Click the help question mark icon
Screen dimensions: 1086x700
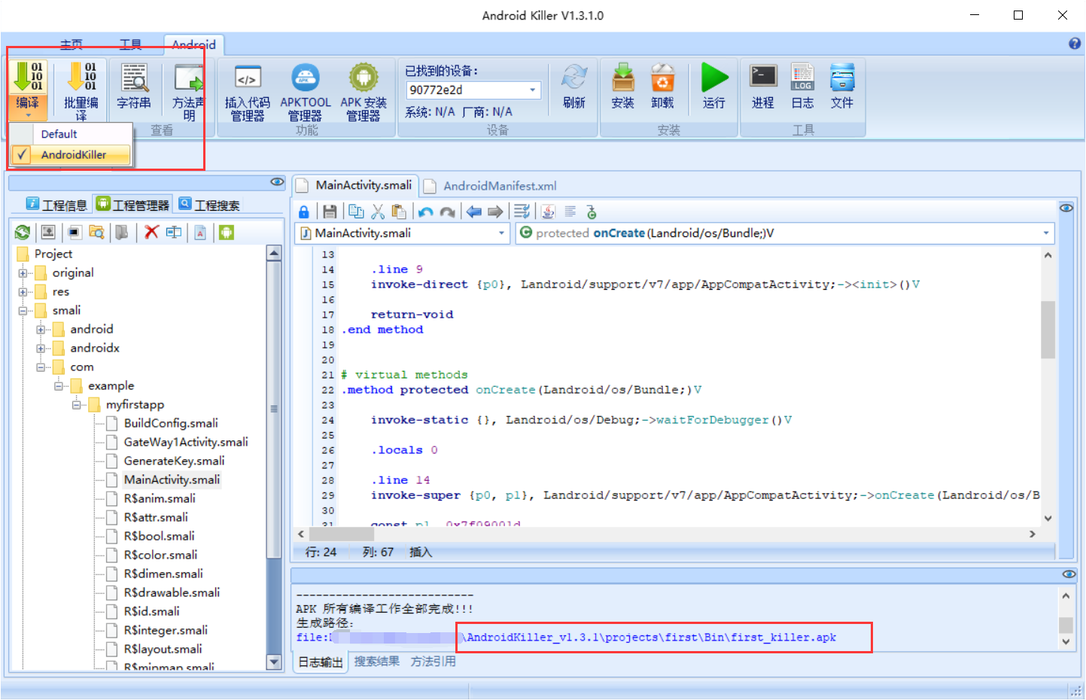(x=1075, y=44)
